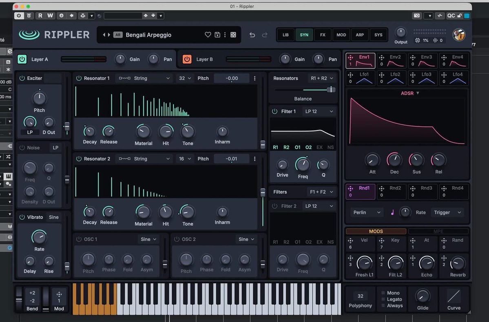Load the previous preset with the left arrow
This screenshot has width=489, height=322.
104,35
